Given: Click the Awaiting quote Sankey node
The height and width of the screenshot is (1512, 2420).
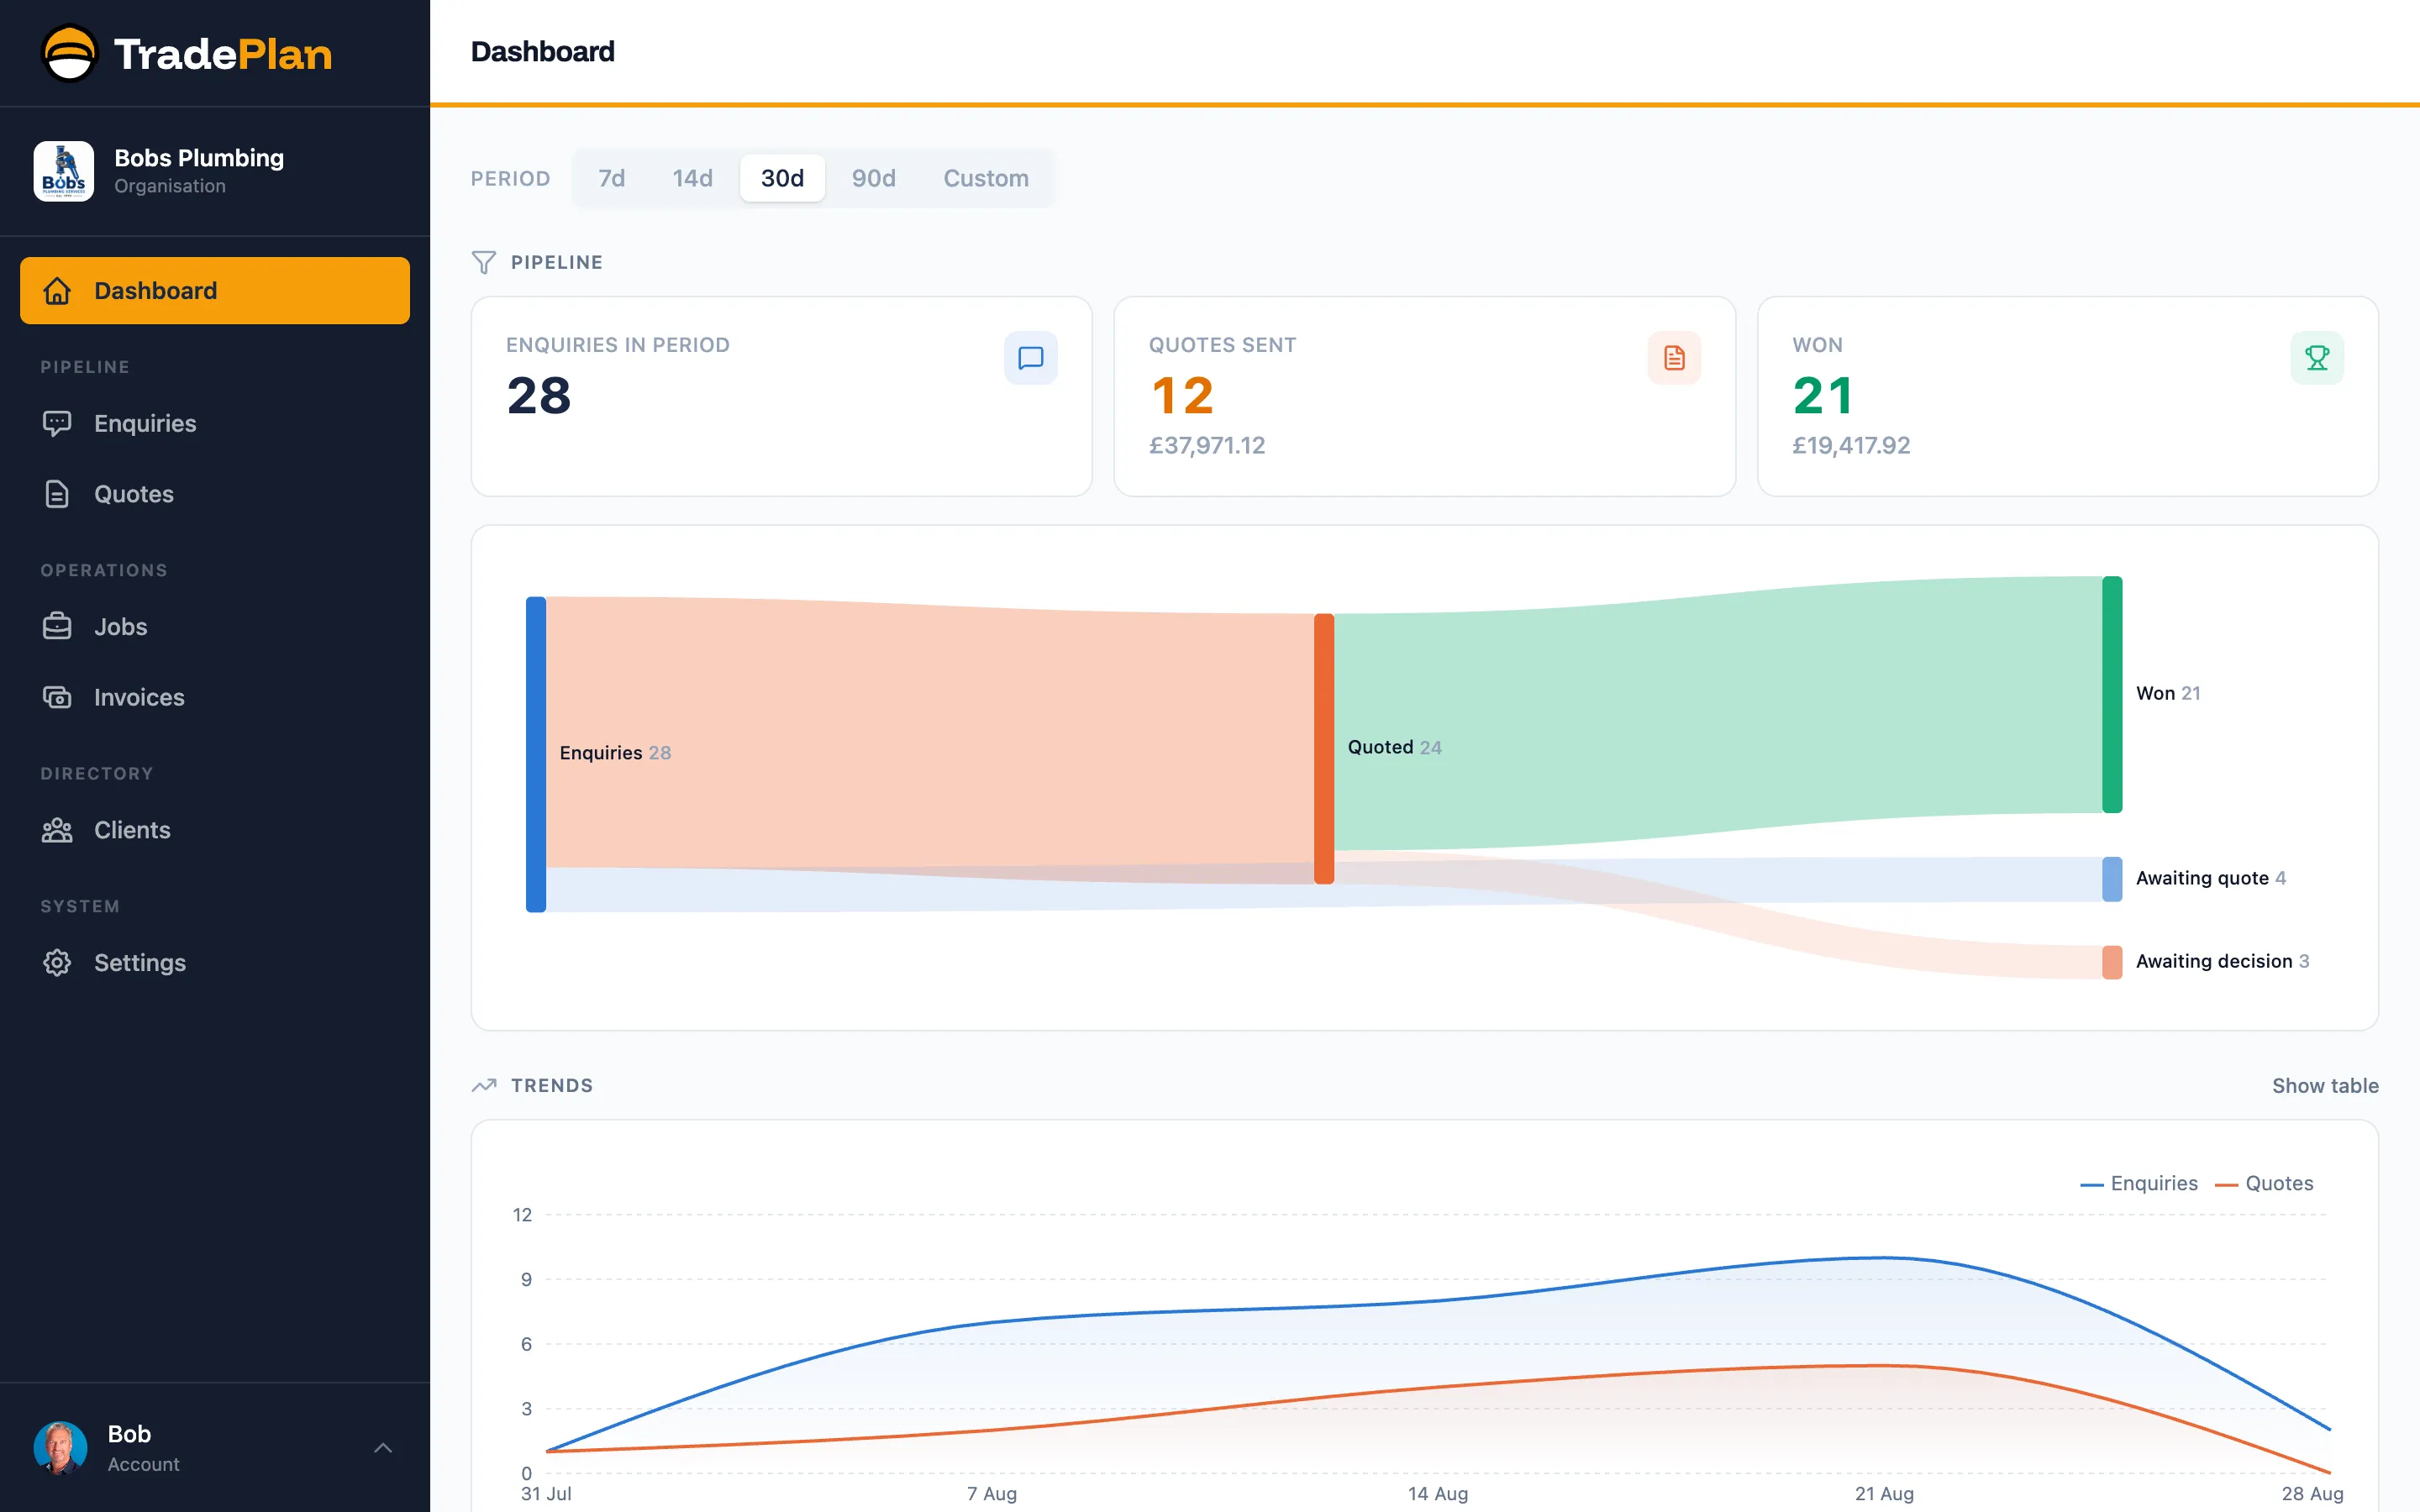Looking at the screenshot, I should 2112,879.
